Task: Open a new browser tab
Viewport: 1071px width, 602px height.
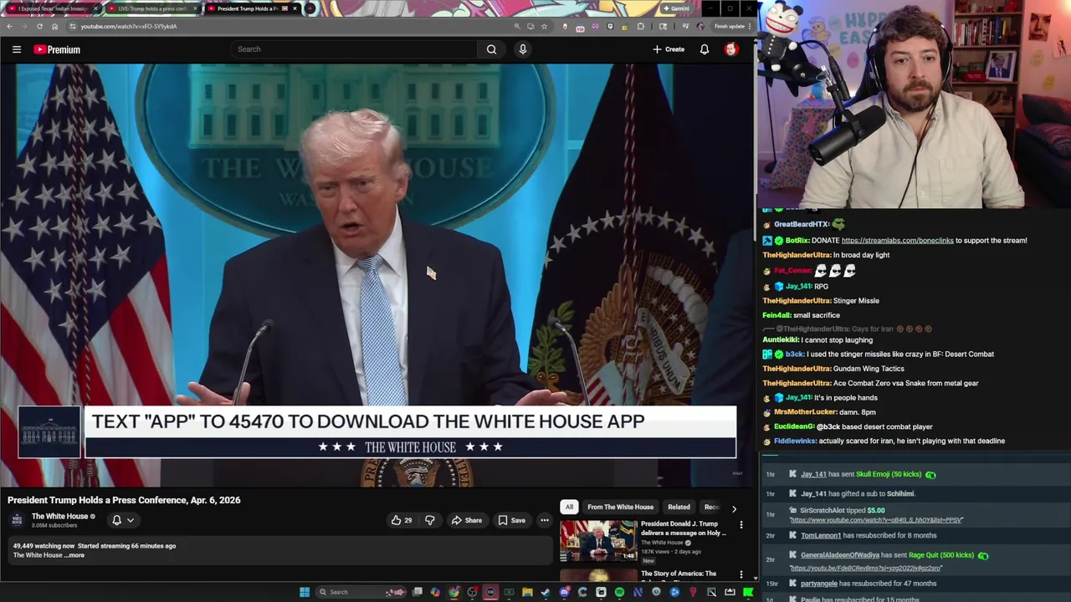Action: [310, 8]
